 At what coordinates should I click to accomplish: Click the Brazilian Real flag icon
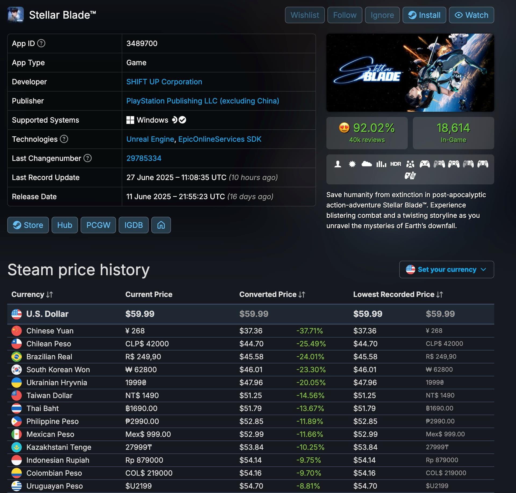[x=16, y=357]
